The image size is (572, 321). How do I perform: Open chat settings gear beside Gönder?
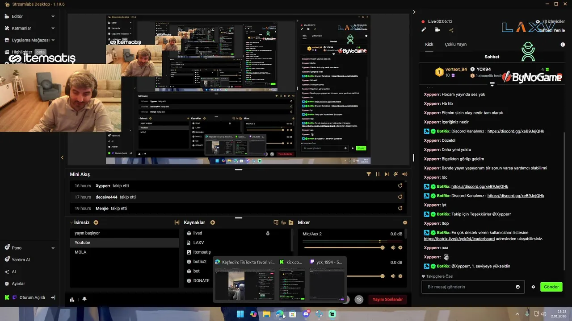533,287
